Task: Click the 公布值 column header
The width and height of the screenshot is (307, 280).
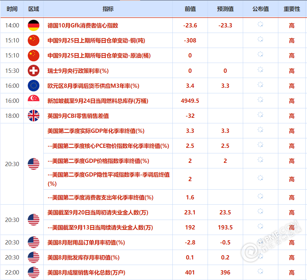Action: click(x=260, y=9)
